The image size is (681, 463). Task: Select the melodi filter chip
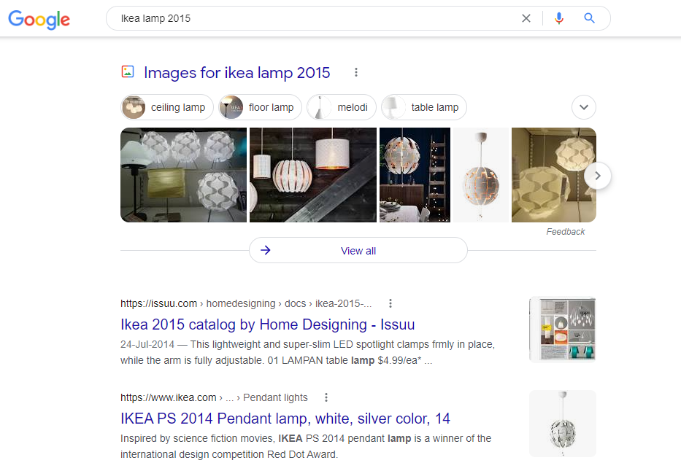pos(342,107)
